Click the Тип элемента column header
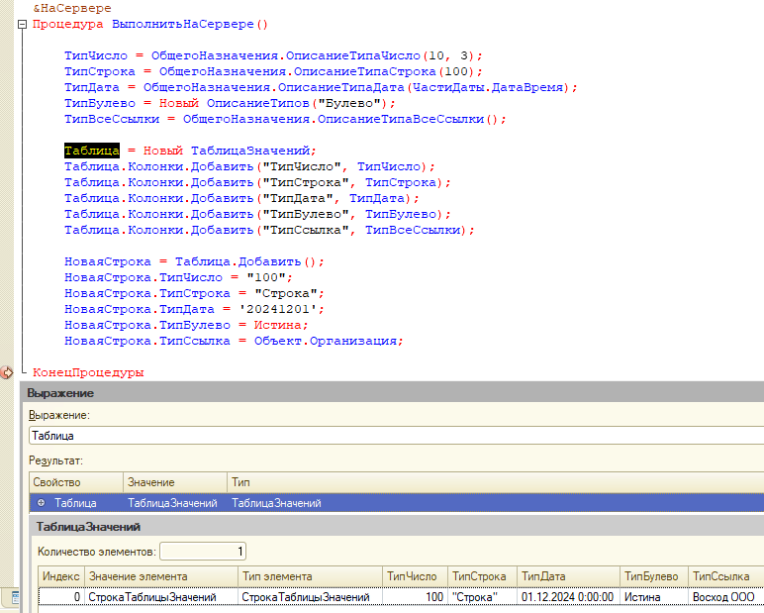764x613 pixels. [310, 576]
